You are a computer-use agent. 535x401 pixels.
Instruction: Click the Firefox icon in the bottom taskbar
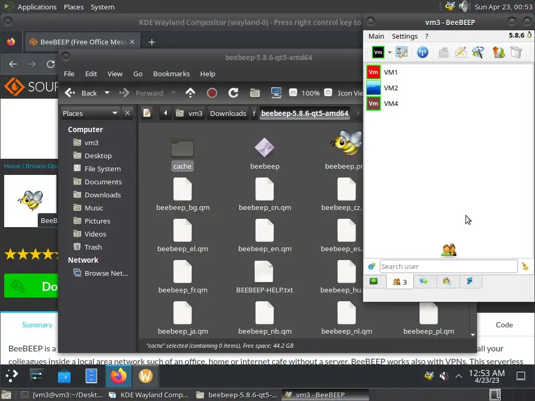(119, 376)
